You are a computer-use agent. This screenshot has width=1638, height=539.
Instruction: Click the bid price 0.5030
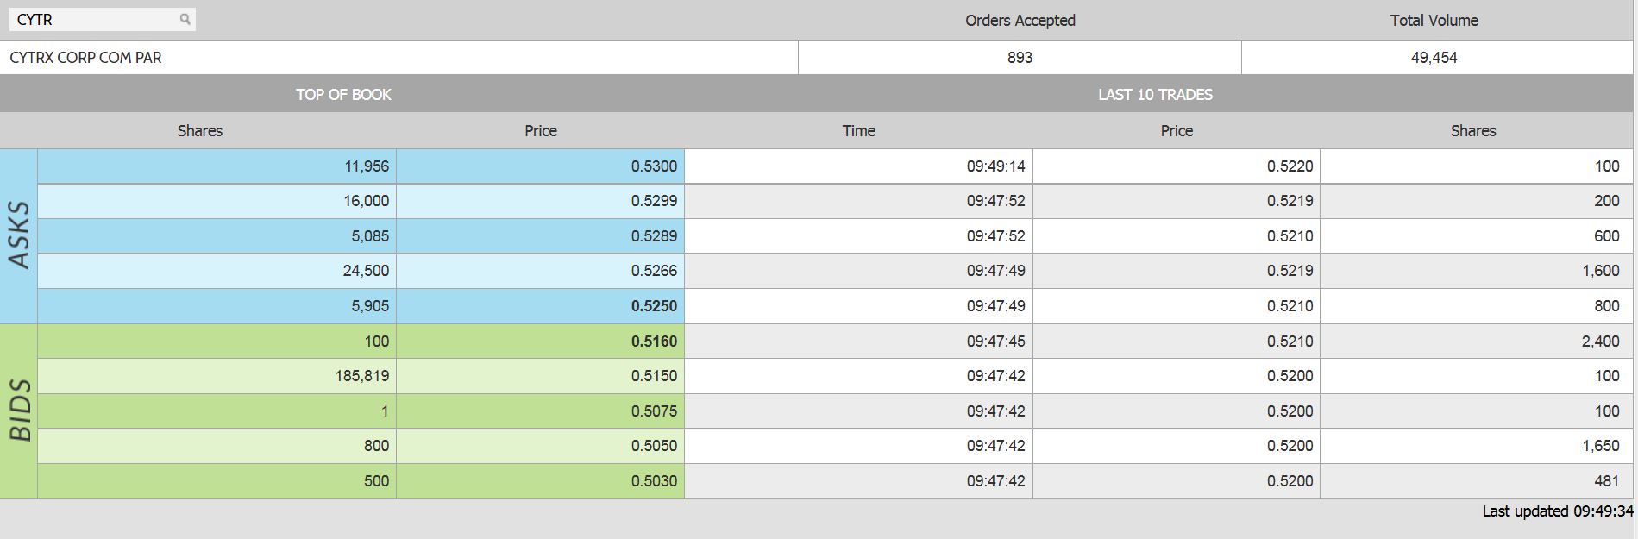[654, 481]
